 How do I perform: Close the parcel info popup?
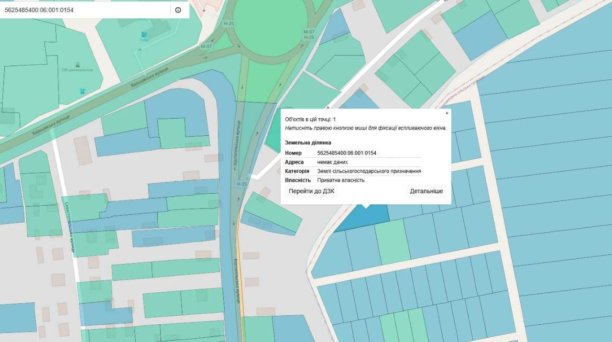pyautogui.click(x=447, y=113)
